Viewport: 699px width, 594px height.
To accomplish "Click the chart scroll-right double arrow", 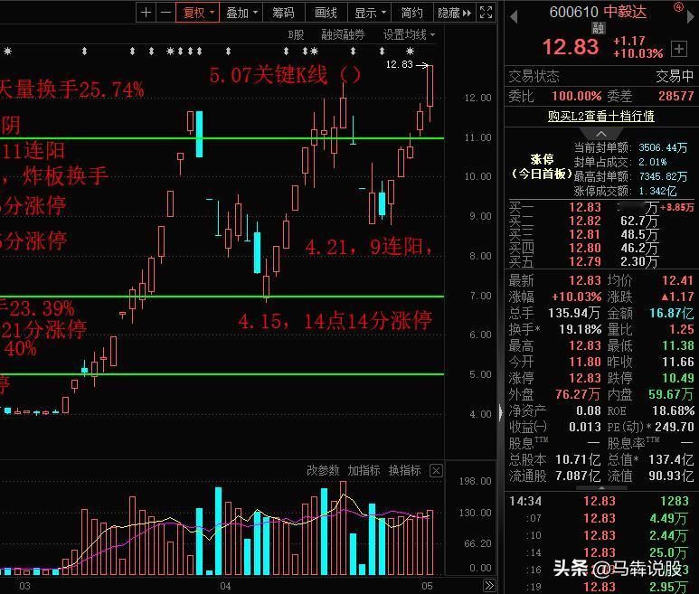I will [489, 585].
